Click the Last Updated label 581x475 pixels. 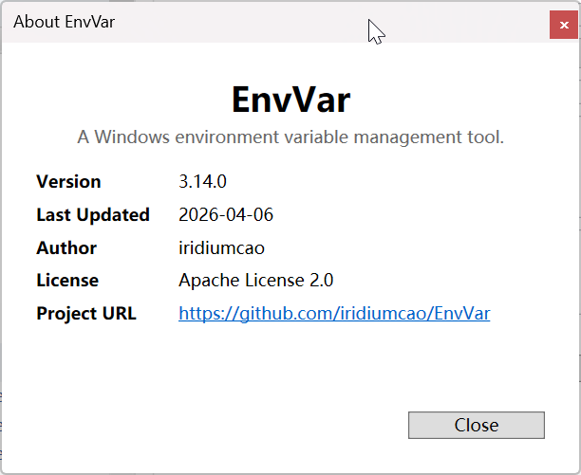click(93, 214)
